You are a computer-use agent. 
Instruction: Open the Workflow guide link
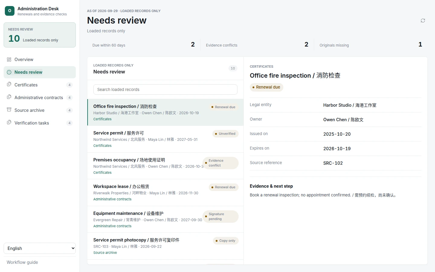pyautogui.click(x=22, y=262)
